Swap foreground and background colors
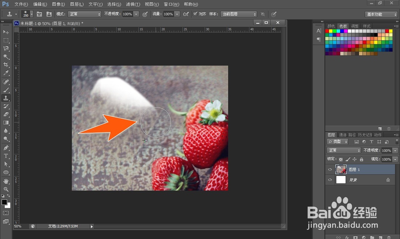The height and width of the screenshot is (239, 400). coord(8,196)
